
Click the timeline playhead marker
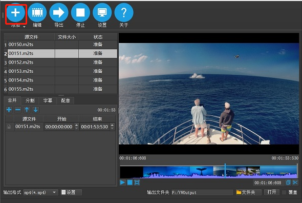(x=225, y=171)
